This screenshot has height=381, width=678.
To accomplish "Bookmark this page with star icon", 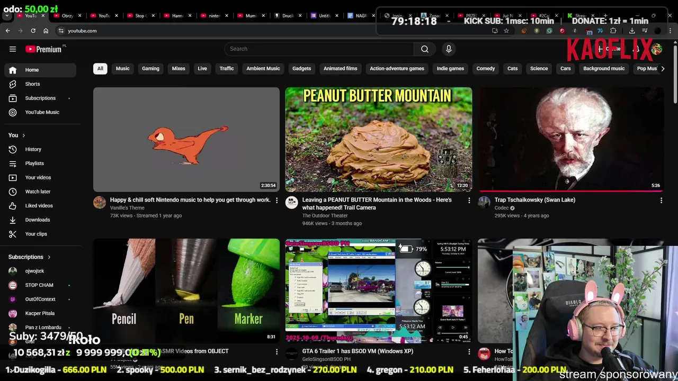I will pyautogui.click(x=506, y=31).
